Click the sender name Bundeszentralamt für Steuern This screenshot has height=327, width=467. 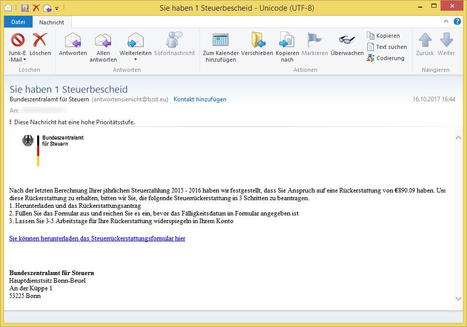coord(49,99)
